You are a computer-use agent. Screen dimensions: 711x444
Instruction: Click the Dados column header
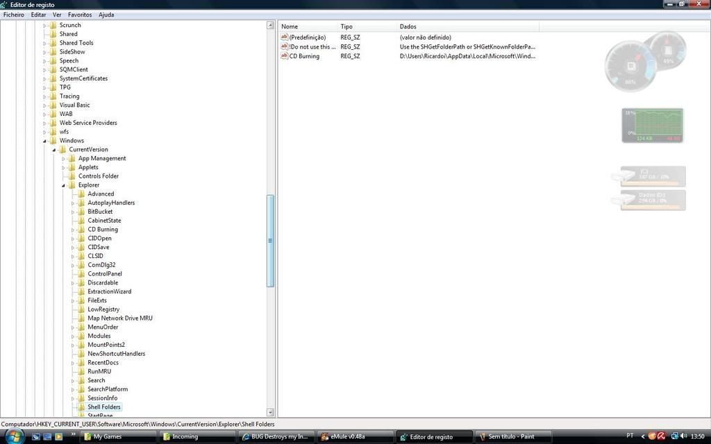(468, 27)
